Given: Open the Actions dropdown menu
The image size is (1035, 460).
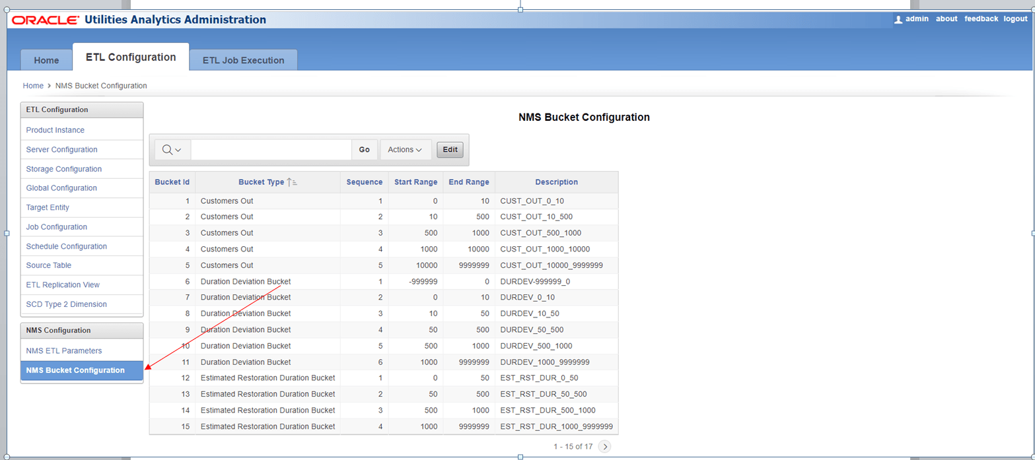Looking at the screenshot, I should pos(405,149).
